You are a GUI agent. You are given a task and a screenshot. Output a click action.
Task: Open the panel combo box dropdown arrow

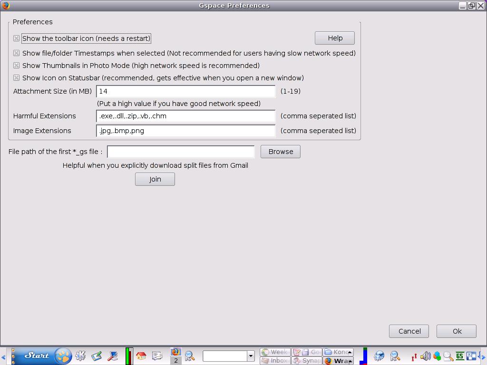[251, 355]
